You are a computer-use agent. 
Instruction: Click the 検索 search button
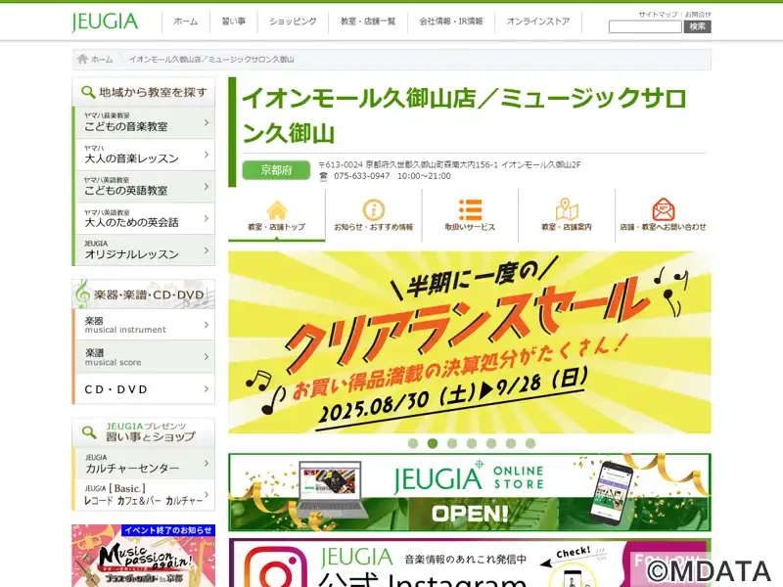[697, 27]
